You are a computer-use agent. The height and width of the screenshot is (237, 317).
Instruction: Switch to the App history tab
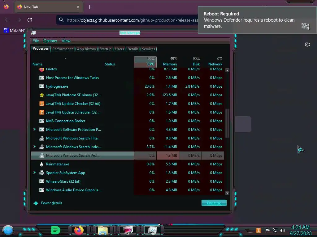point(86,49)
